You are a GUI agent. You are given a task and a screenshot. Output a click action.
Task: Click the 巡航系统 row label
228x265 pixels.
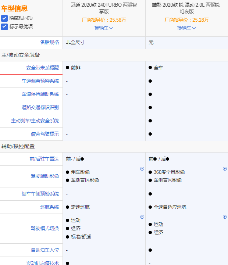pyautogui.click(x=49, y=207)
